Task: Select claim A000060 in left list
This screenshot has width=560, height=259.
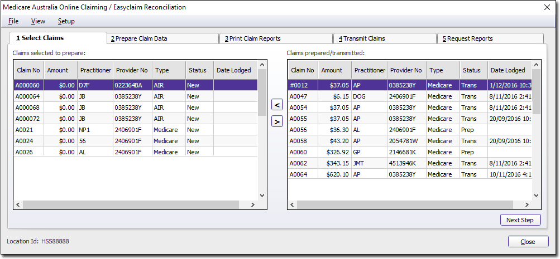Action: click(x=136, y=85)
